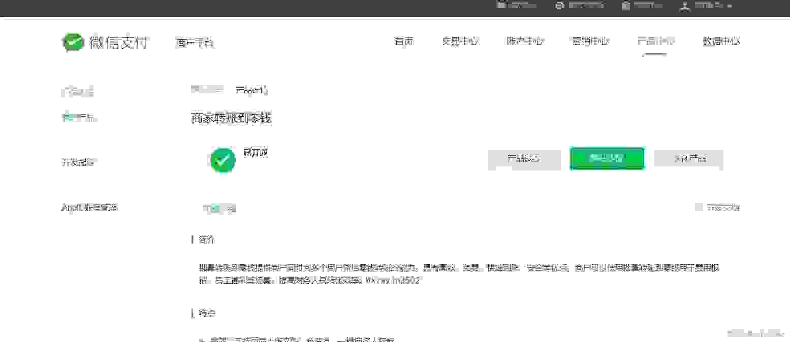Click the WeChat Pay logo icon
790x342 pixels.
click(x=73, y=42)
